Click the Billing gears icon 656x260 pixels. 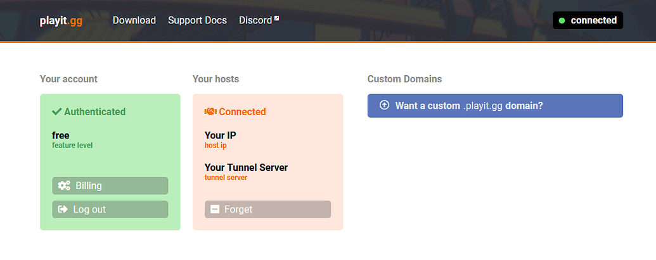[x=64, y=186]
